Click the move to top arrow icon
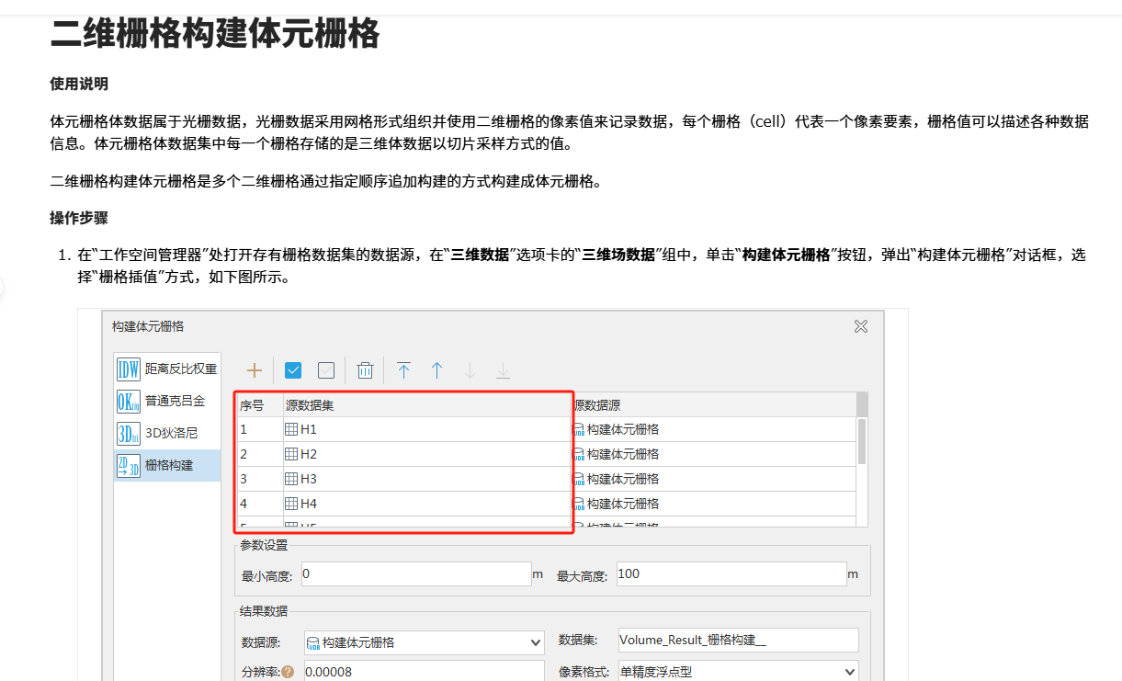 403,370
